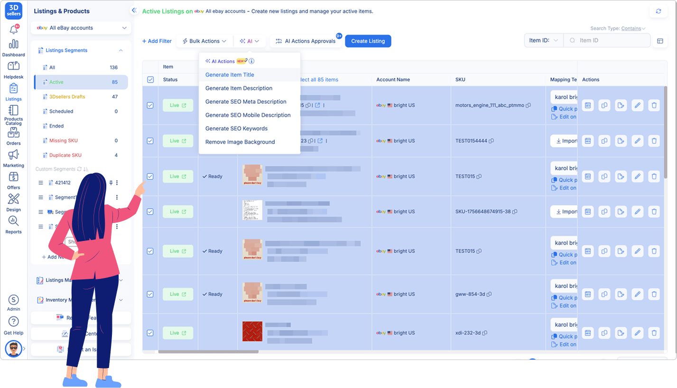Collapse the Listings & Products panel
Viewport: 677px width, 388px height.
[134, 10]
